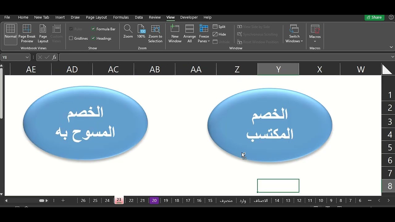The width and height of the screenshot is (395, 222).
Task: Reset zoom to 100%
Action: (x=141, y=32)
